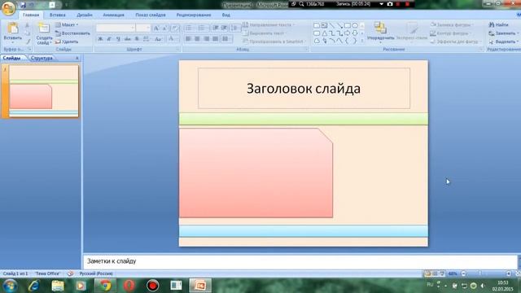
Task: Toggle center text alignment
Action: pyautogui.click(x=197, y=39)
